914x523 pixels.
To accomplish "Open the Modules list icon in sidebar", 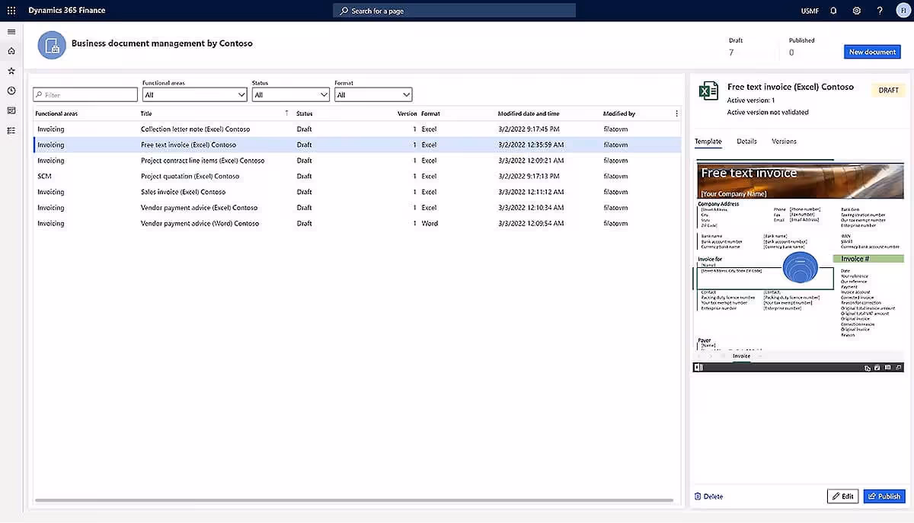I will pyautogui.click(x=11, y=130).
